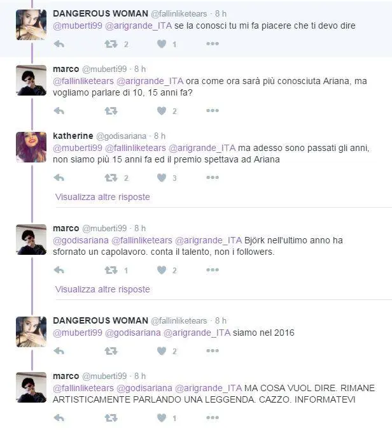Retweet the tweet about '10, 15 anni fa'
The image size is (392, 430).
(x=111, y=111)
